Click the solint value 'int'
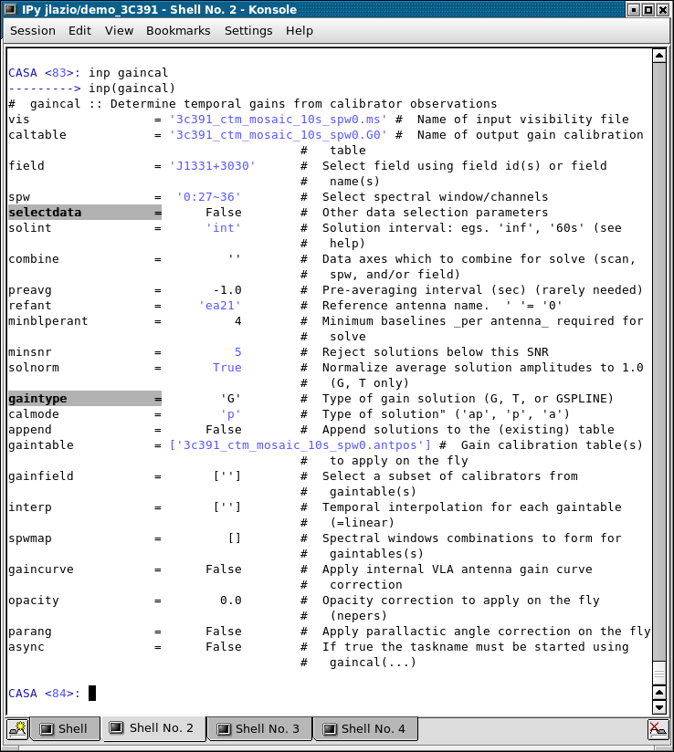 tap(223, 228)
